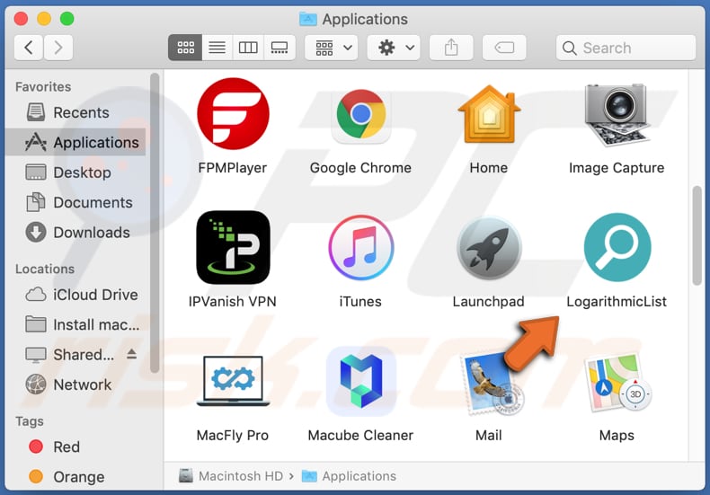The image size is (710, 495).
Task: Click the Home name label
Action: [489, 168]
